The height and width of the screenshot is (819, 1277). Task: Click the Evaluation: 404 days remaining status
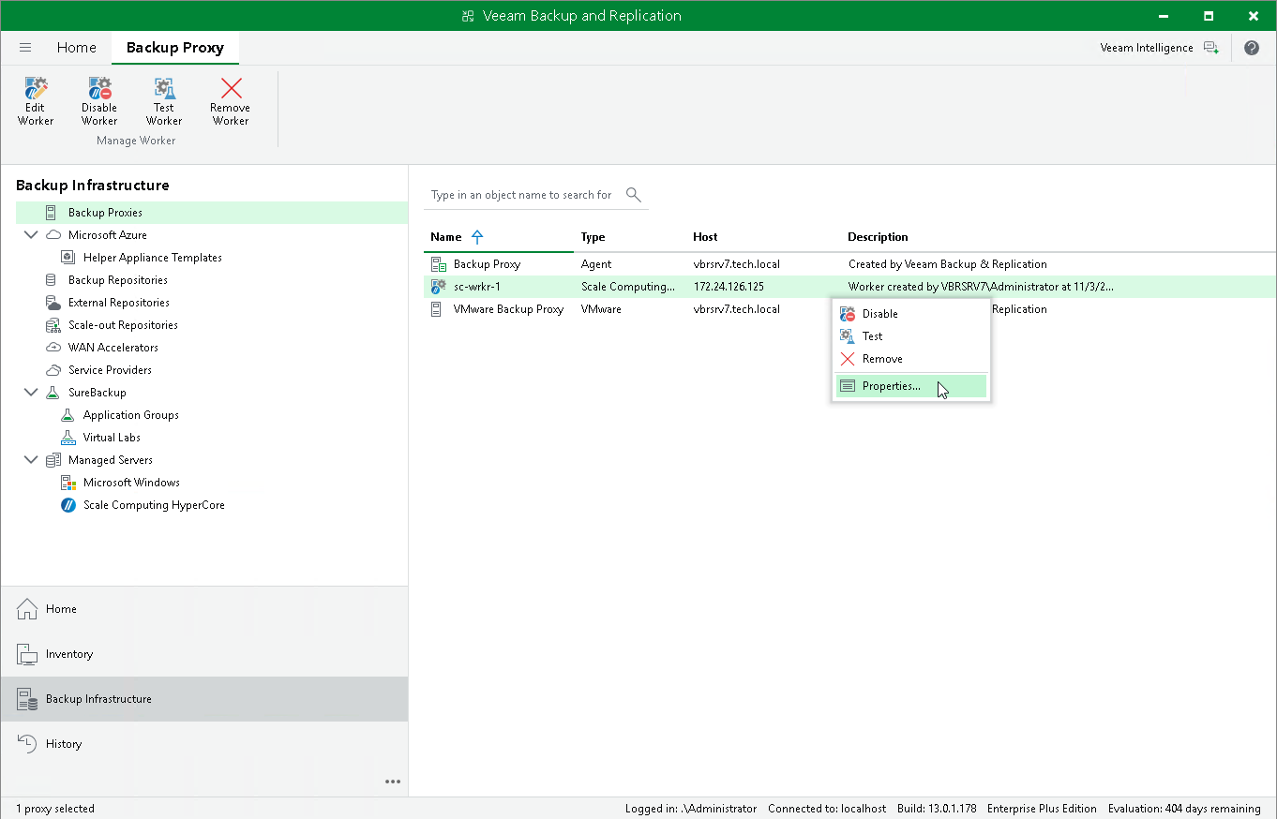[x=1184, y=809]
